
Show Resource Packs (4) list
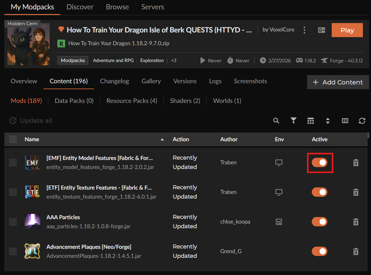tap(132, 101)
